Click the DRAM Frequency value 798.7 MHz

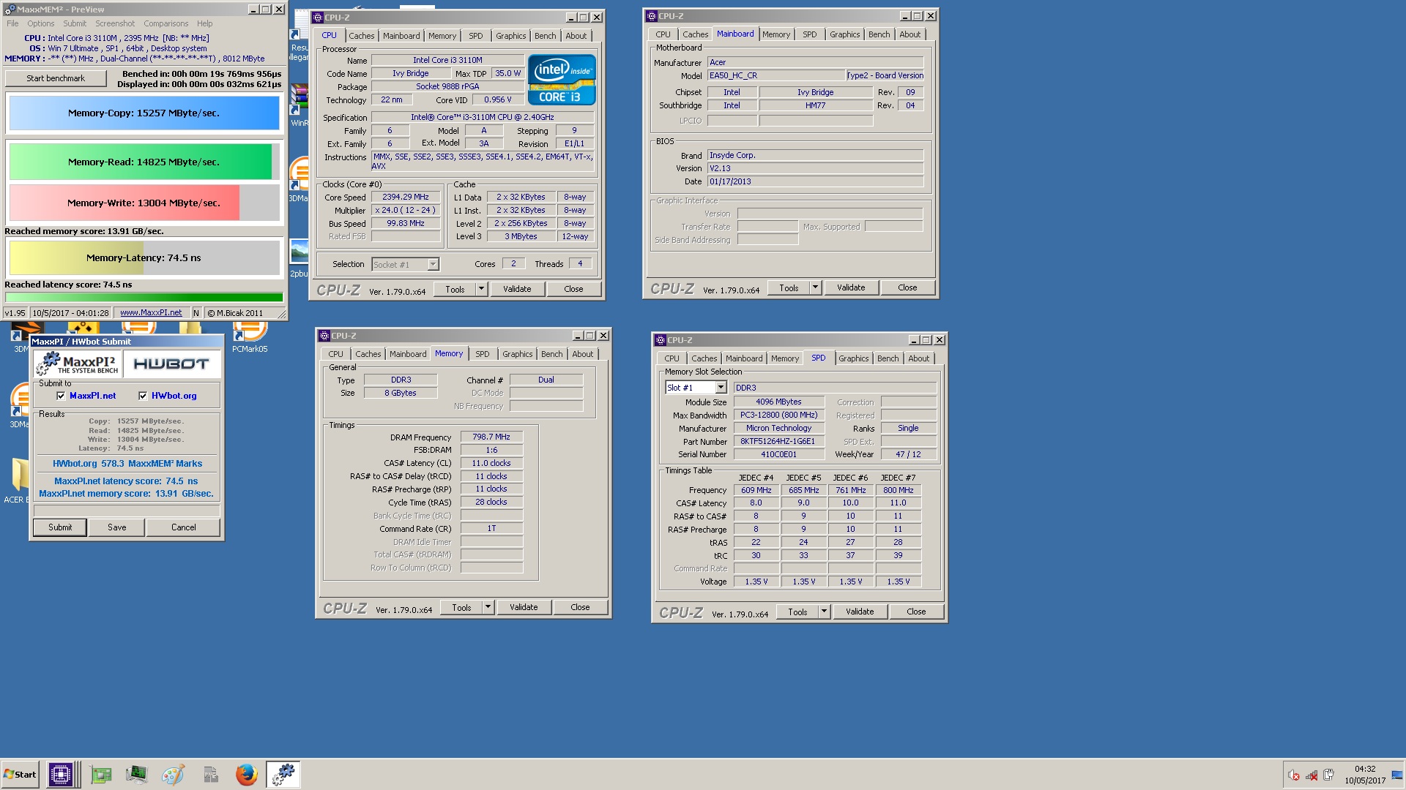coord(491,437)
